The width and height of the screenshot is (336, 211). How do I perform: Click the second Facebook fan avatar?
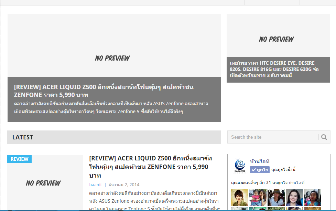point(258,198)
